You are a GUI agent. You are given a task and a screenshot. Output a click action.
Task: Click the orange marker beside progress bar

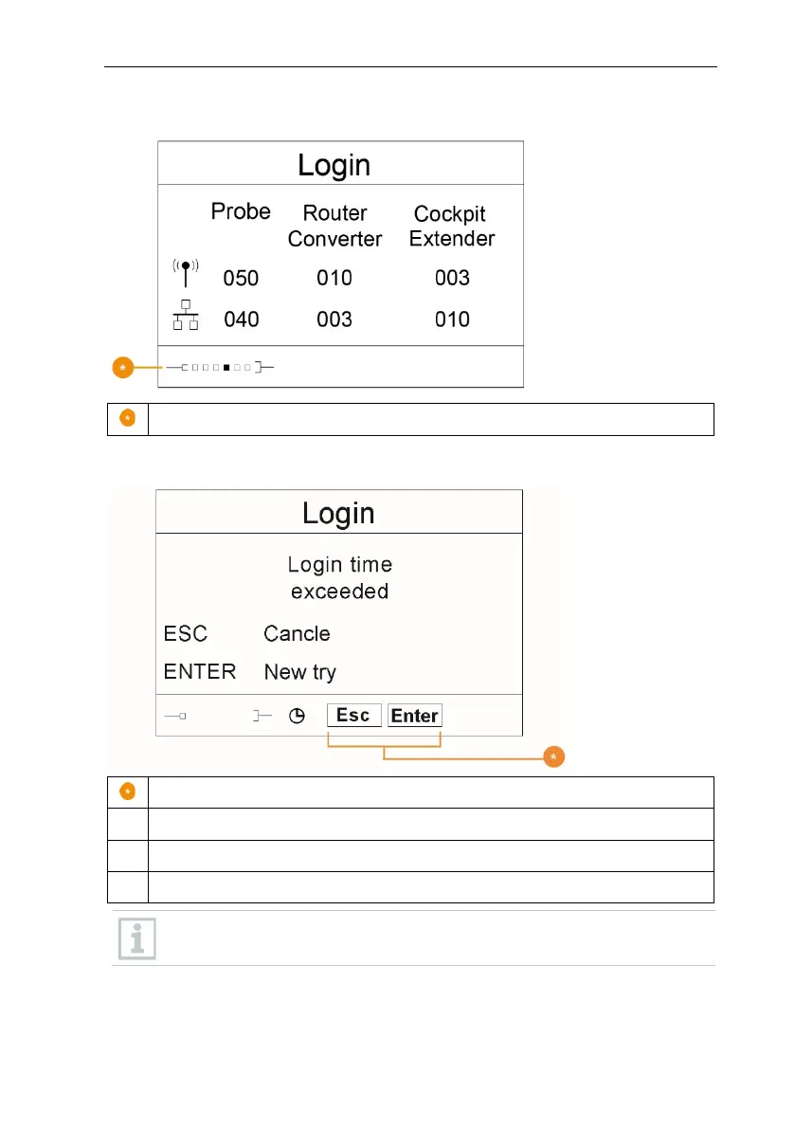click(x=123, y=367)
